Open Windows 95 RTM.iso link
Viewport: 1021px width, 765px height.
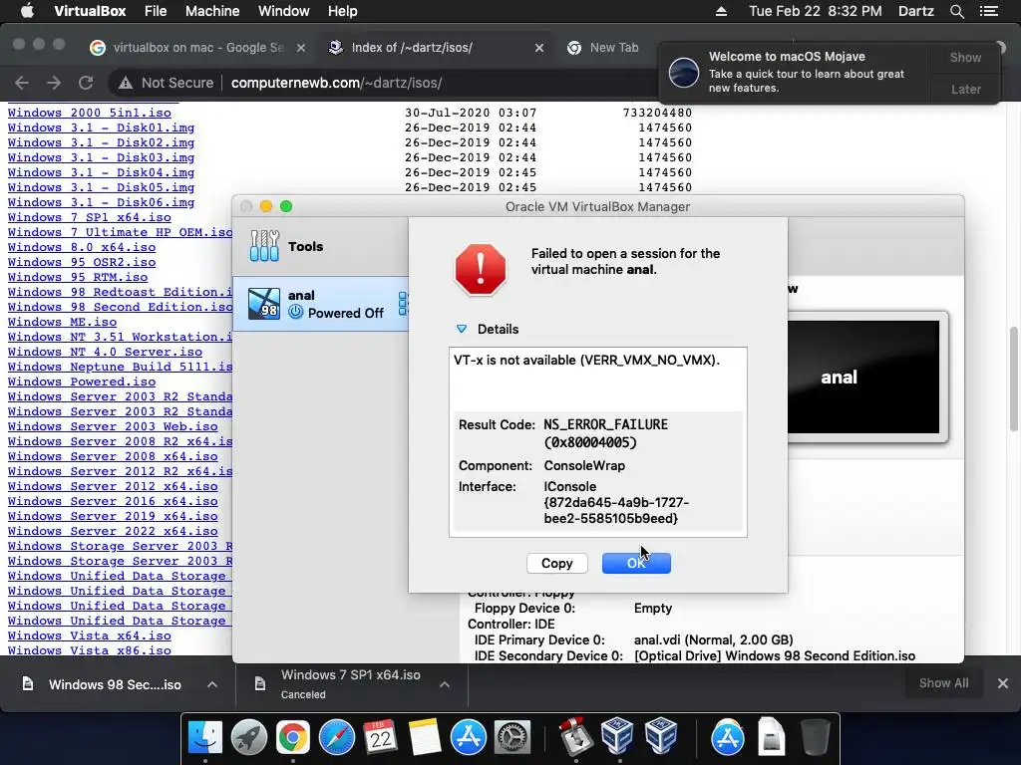click(x=78, y=277)
